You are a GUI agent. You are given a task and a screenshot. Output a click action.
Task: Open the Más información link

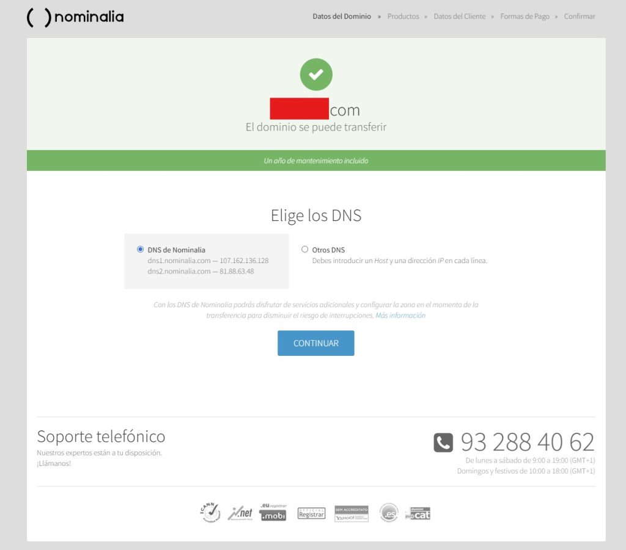click(400, 316)
